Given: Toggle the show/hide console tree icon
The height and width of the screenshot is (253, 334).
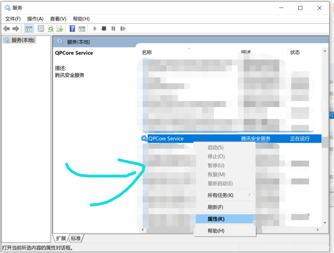Looking at the screenshot, I should 29,29.
